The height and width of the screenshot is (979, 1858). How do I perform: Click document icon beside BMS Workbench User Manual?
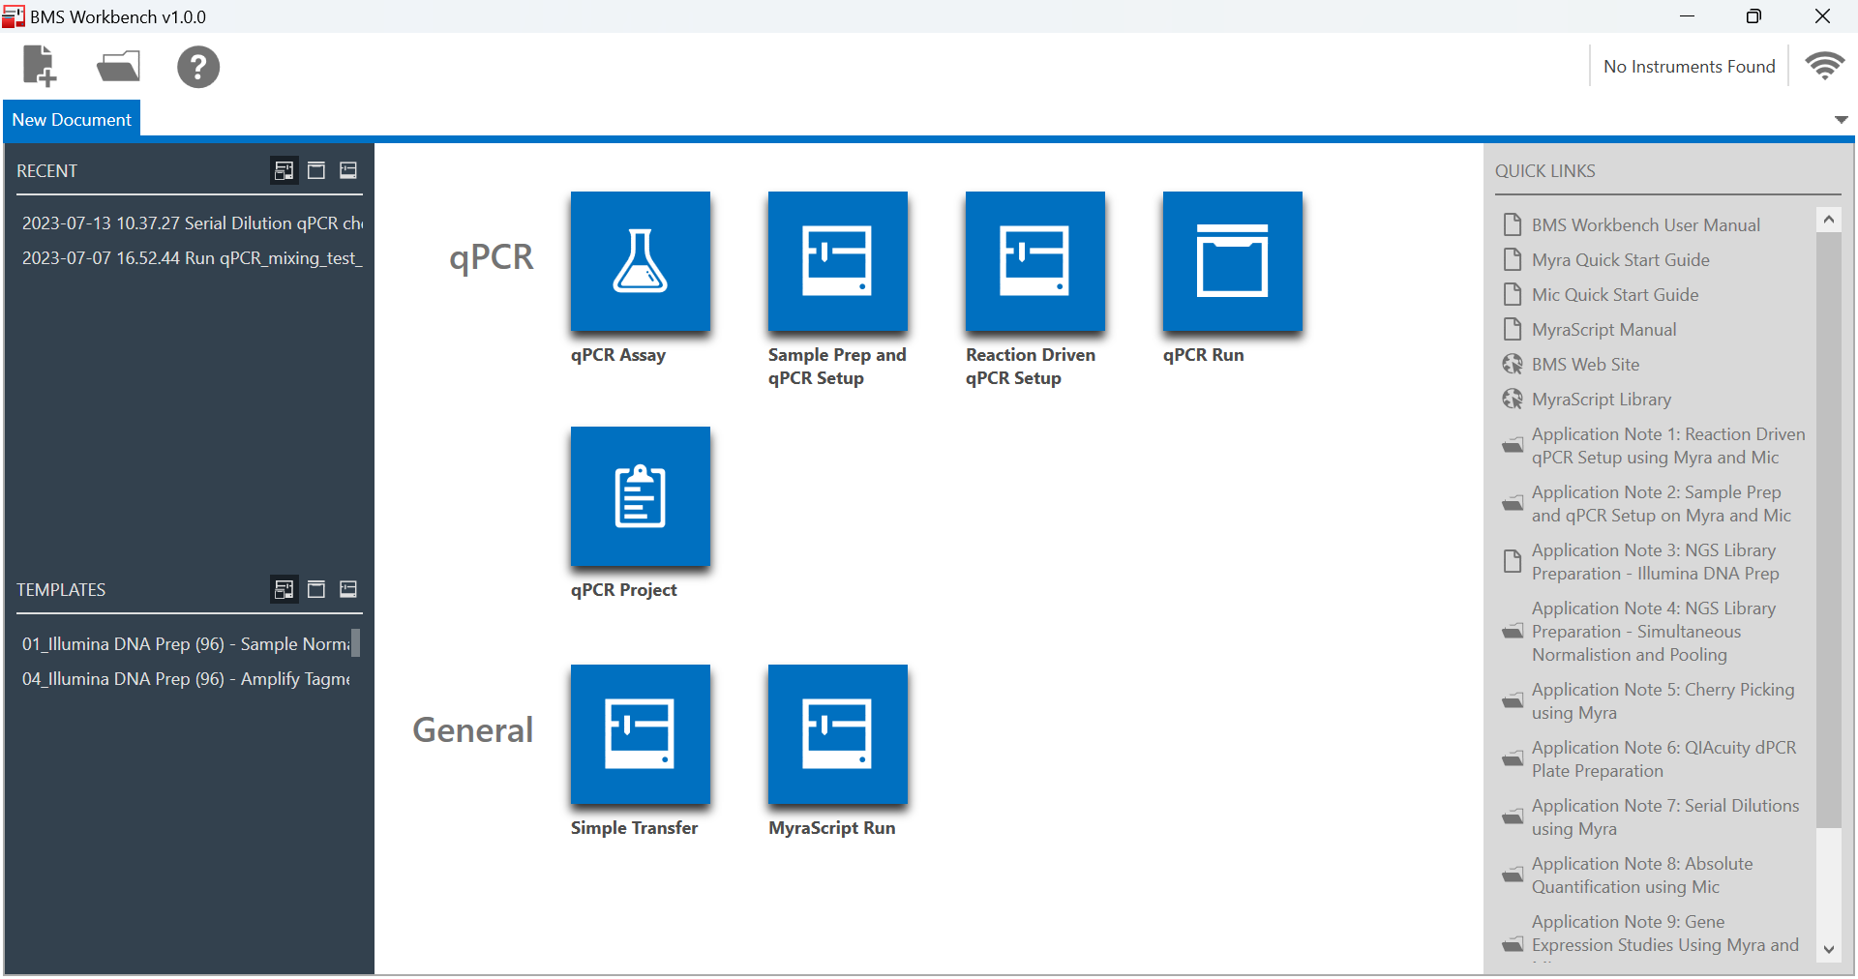tap(1513, 224)
